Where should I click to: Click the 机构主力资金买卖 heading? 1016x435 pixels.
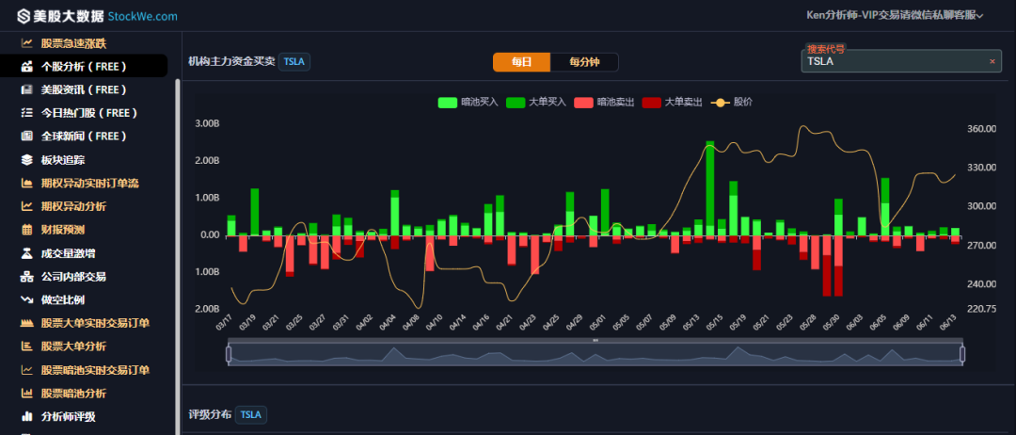coord(231,61)
